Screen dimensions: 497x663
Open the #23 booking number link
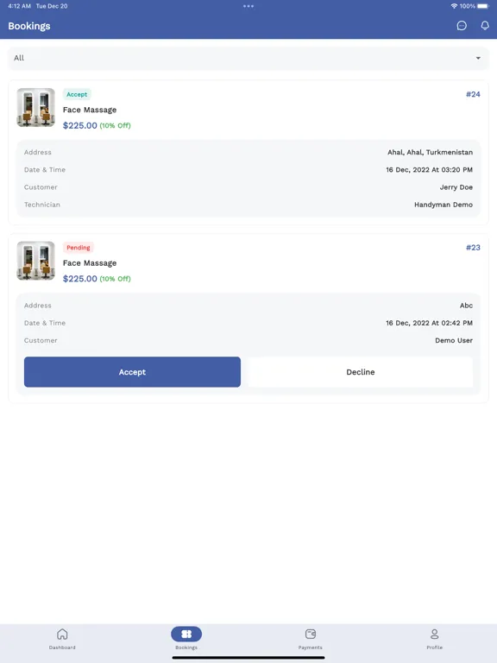(473, 248)
